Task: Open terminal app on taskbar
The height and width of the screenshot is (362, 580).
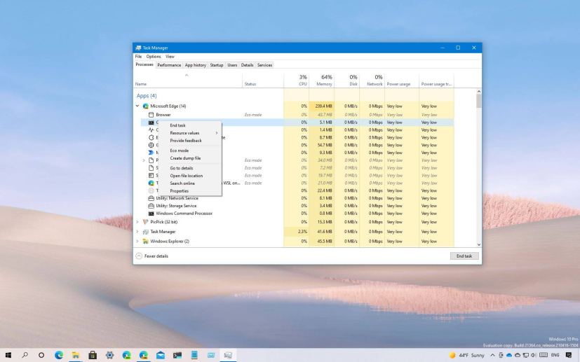Action: tap(177, 355)
